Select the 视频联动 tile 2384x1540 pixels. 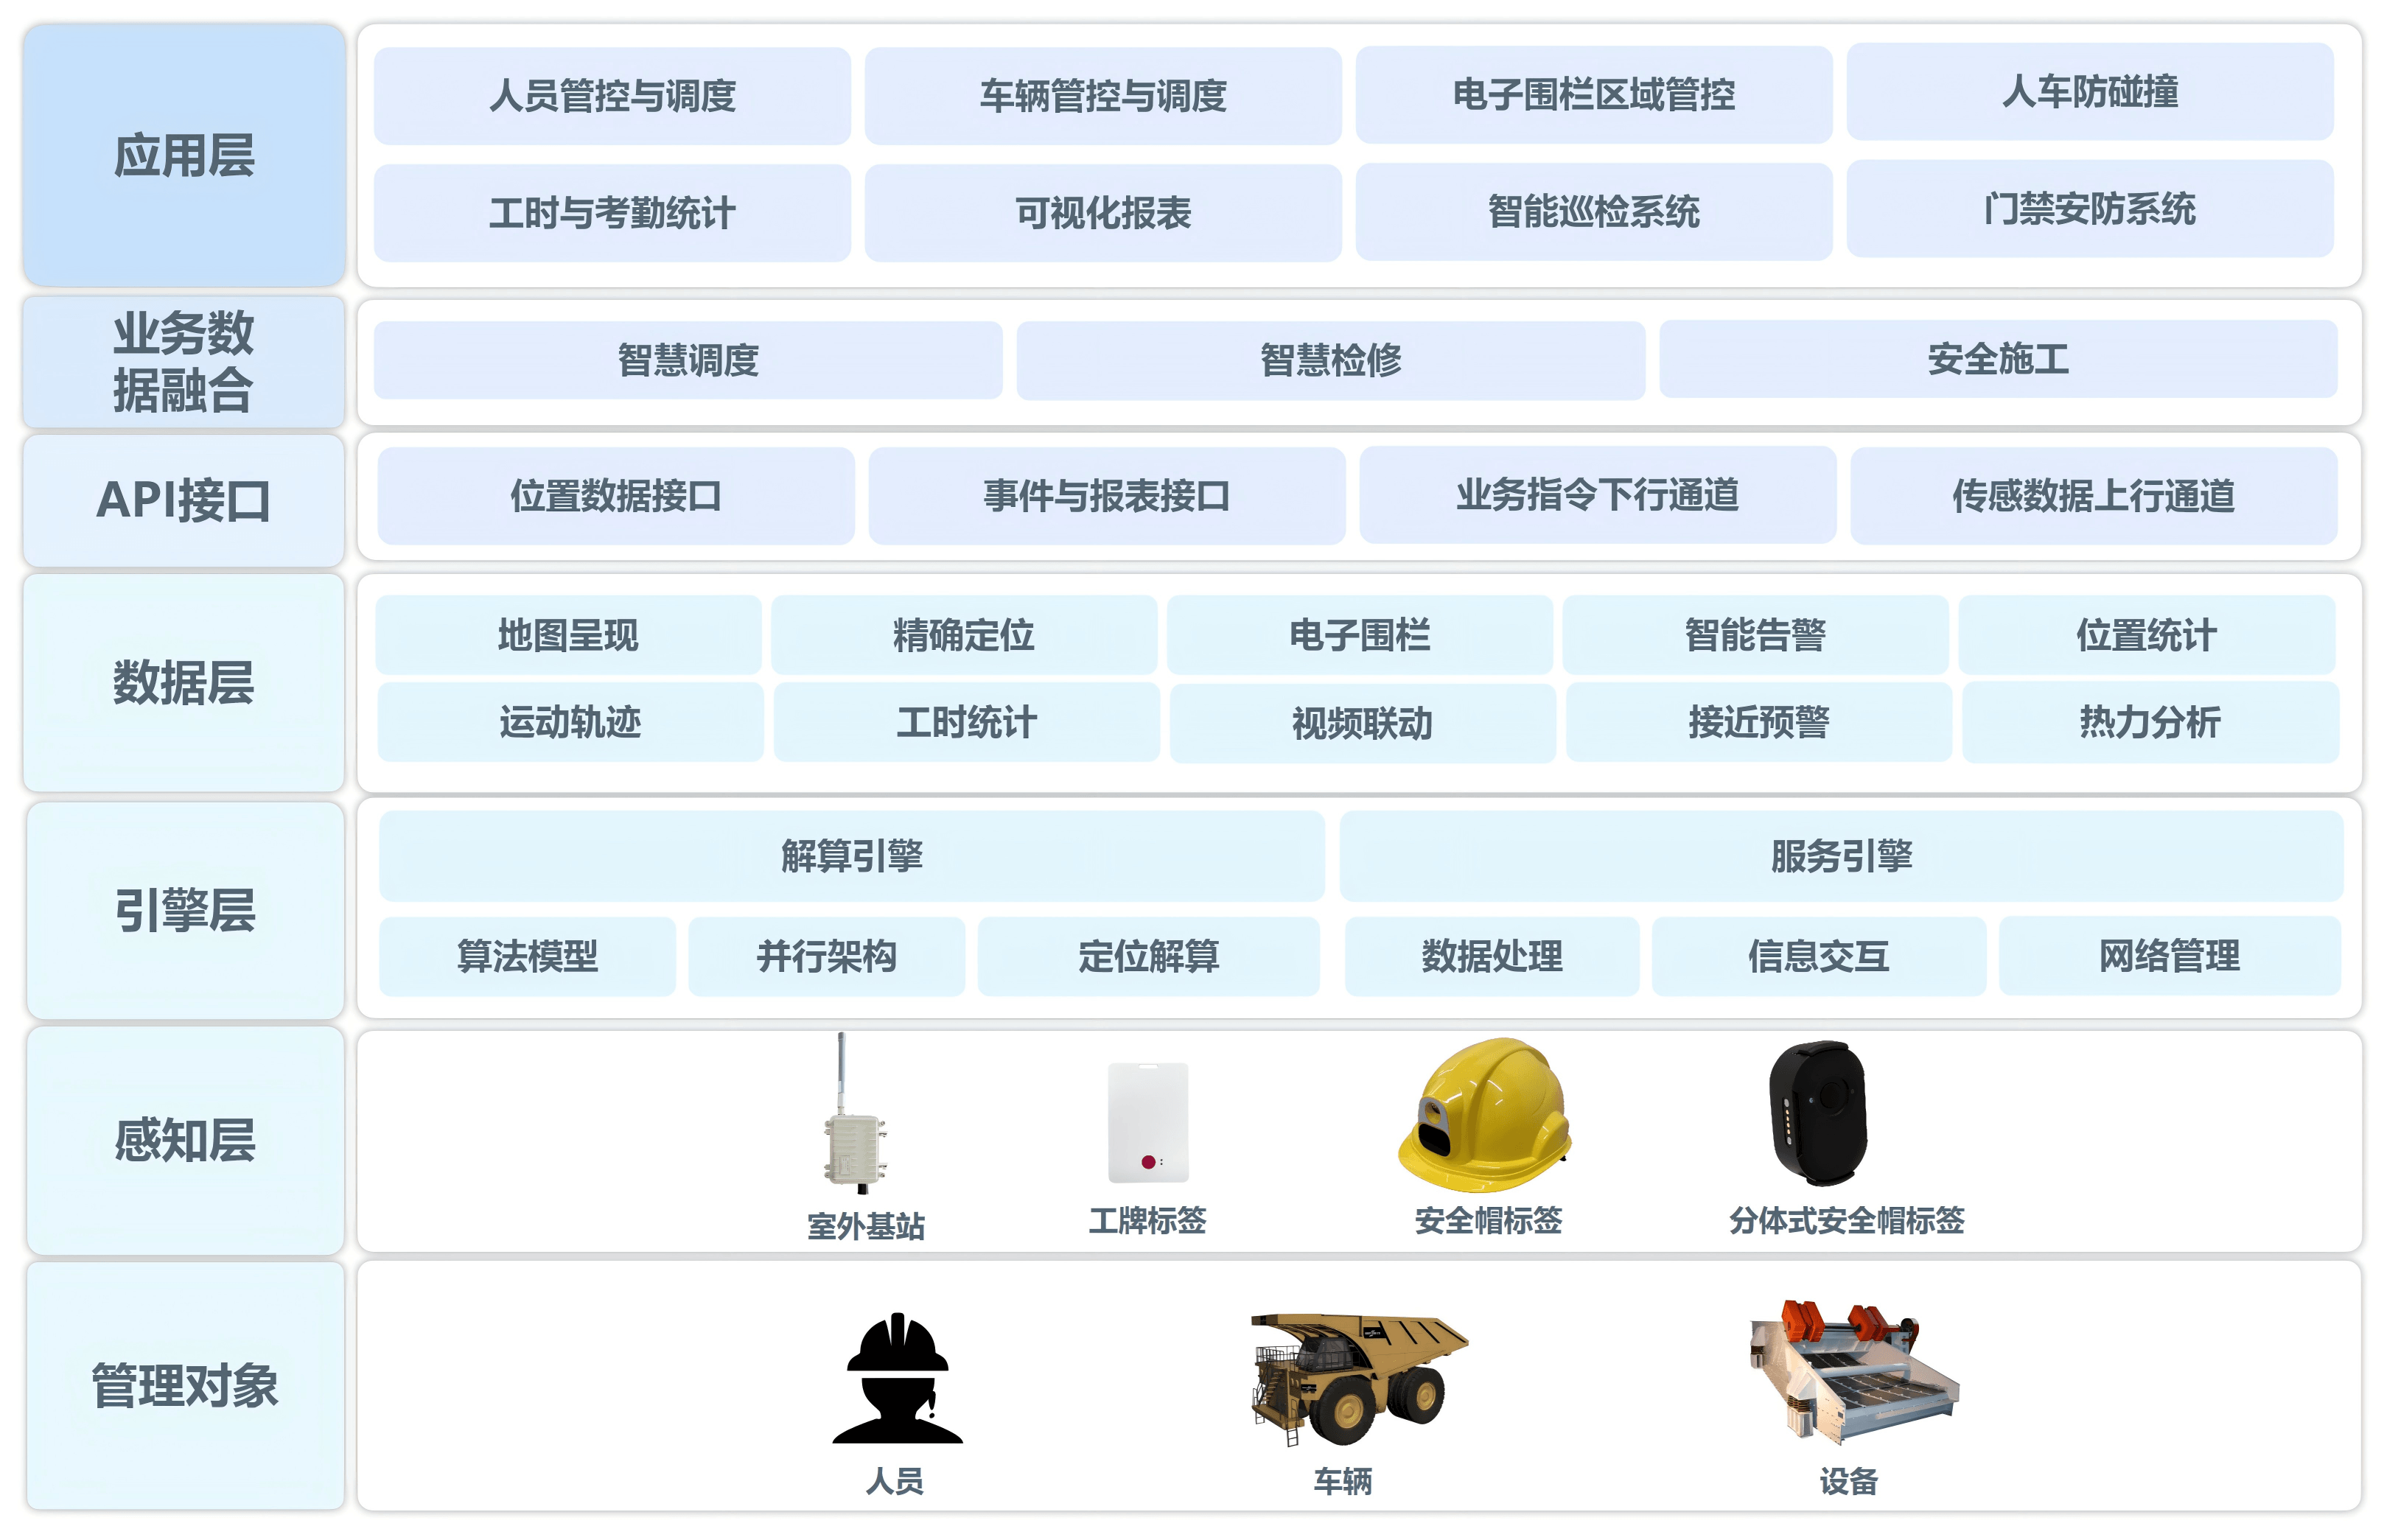pyautogui.click(x=1363, y=723)
